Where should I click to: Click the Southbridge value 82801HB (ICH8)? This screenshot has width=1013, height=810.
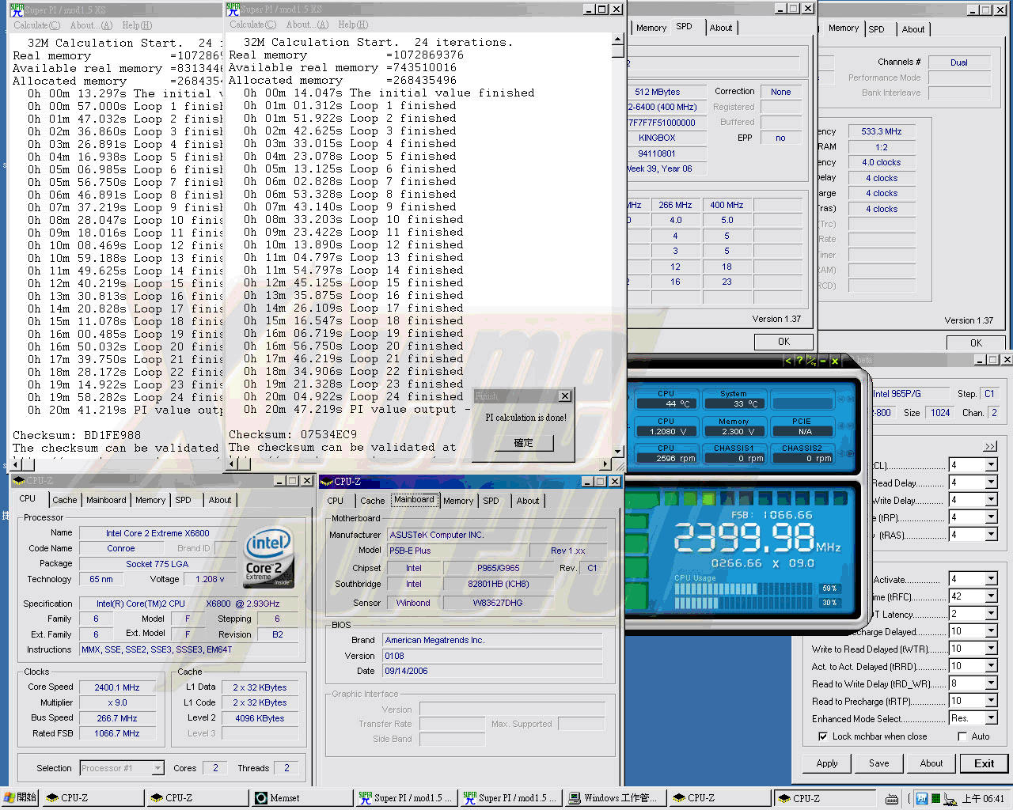click(498, 584)
